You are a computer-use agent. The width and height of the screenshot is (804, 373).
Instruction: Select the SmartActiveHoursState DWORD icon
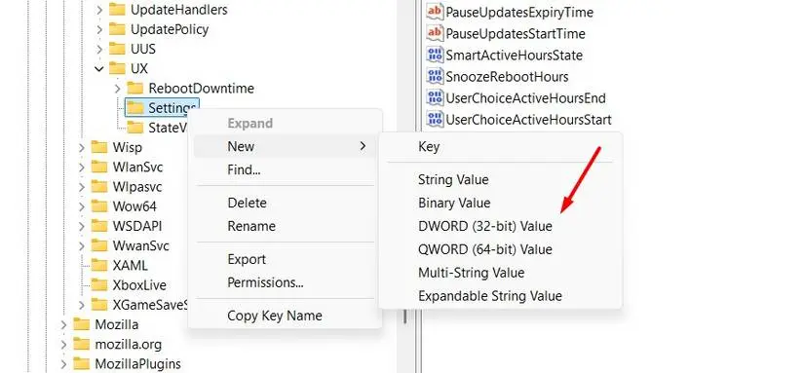tap(435, 55)
